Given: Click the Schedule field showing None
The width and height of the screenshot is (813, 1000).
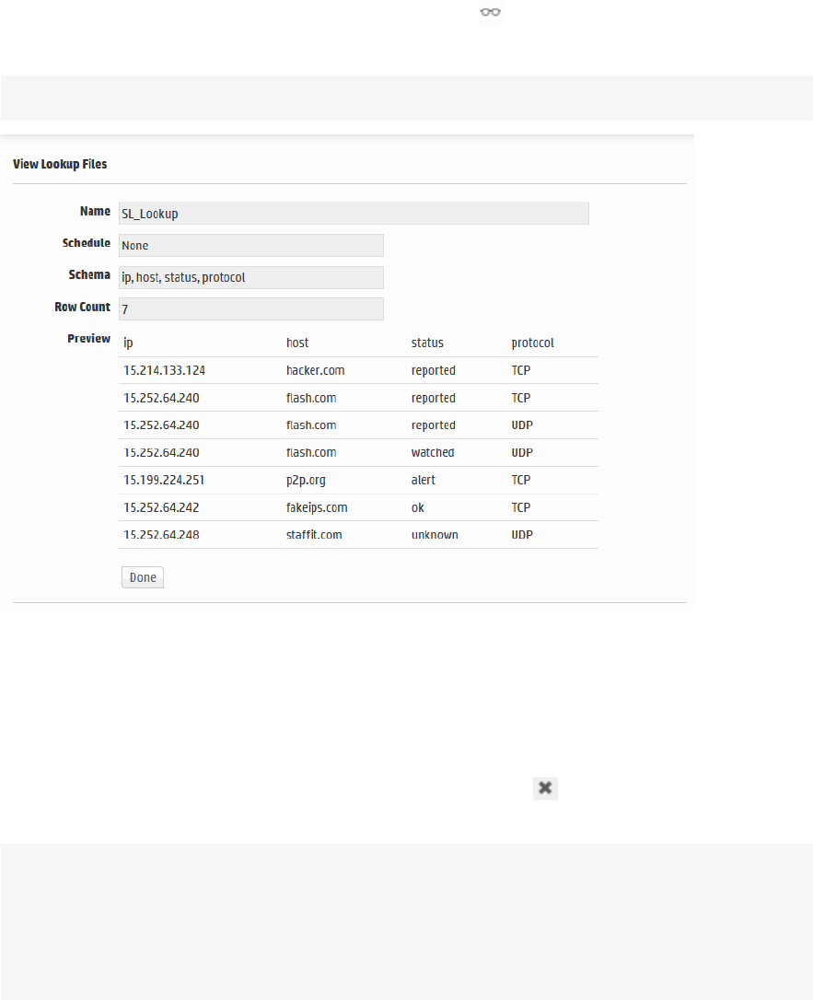Looking at the screenshot, I should [251, 246].
